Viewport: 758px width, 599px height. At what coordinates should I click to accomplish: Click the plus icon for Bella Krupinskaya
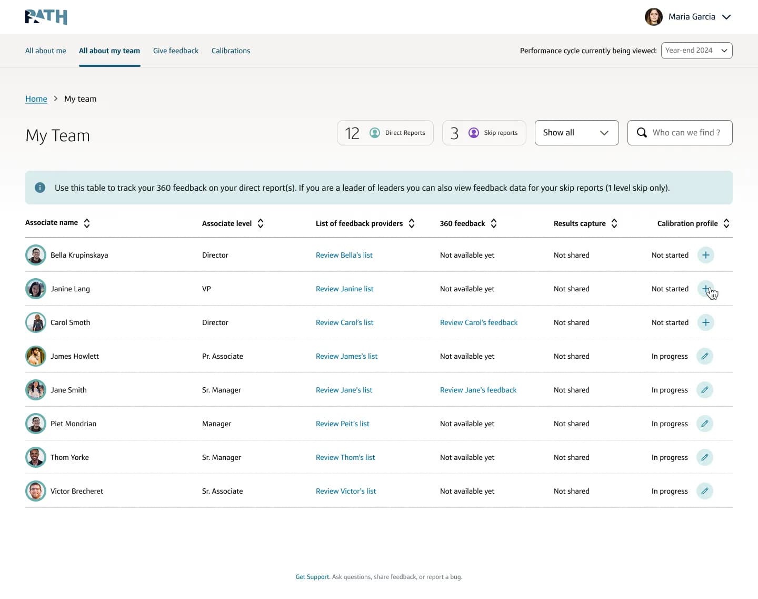coord(705,255)
